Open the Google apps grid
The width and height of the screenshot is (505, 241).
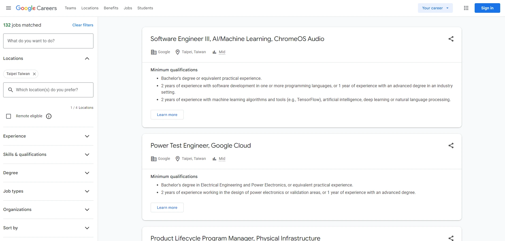pos(466,8)
